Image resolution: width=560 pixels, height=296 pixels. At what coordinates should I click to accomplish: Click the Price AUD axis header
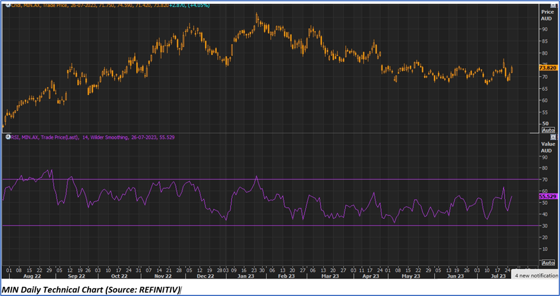(x=547, y=15)
